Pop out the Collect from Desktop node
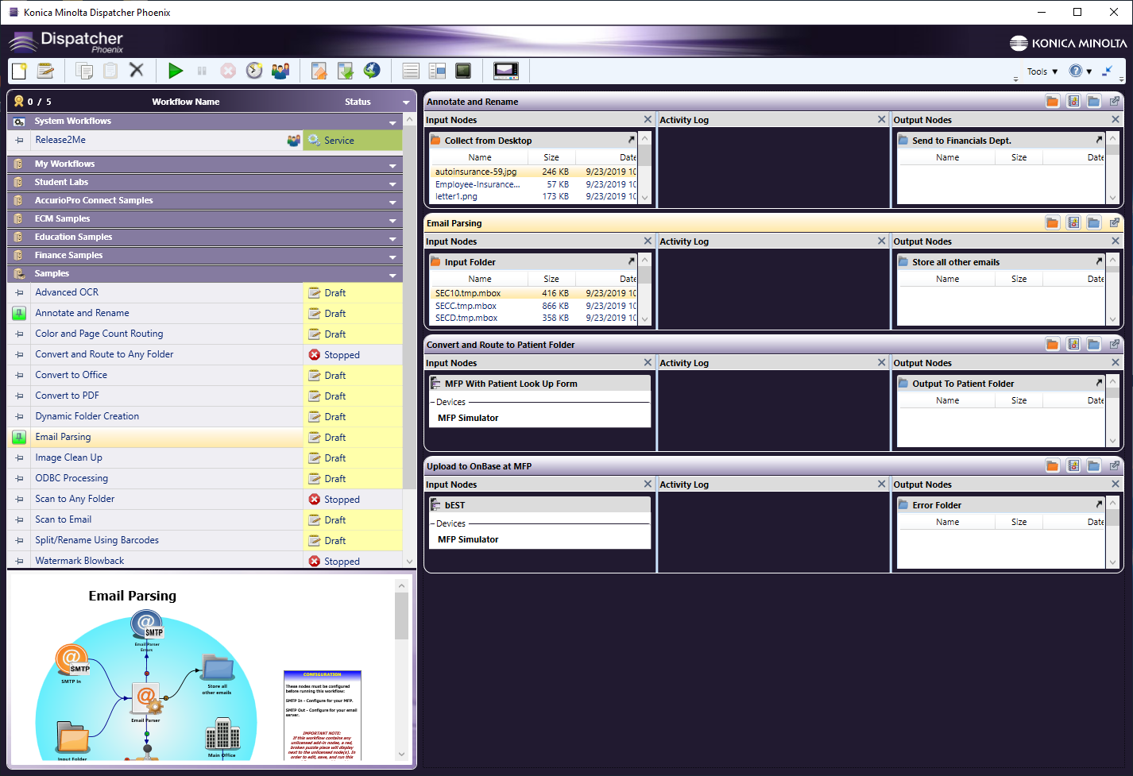The image size is (1133, 776). [x=632, y=140]
